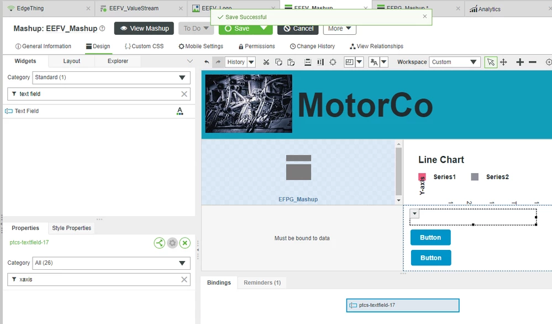Click the vertical alignment icon
Viewport: 552px width, 324px height.
(x=320, y=62)
